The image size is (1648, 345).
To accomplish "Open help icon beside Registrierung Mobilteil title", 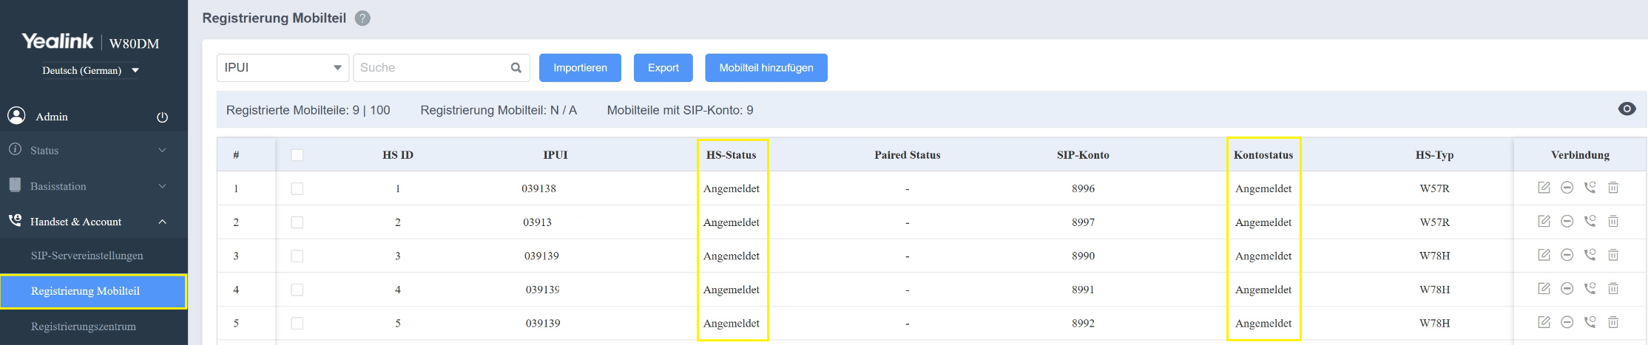I will (x=362, y=18).
